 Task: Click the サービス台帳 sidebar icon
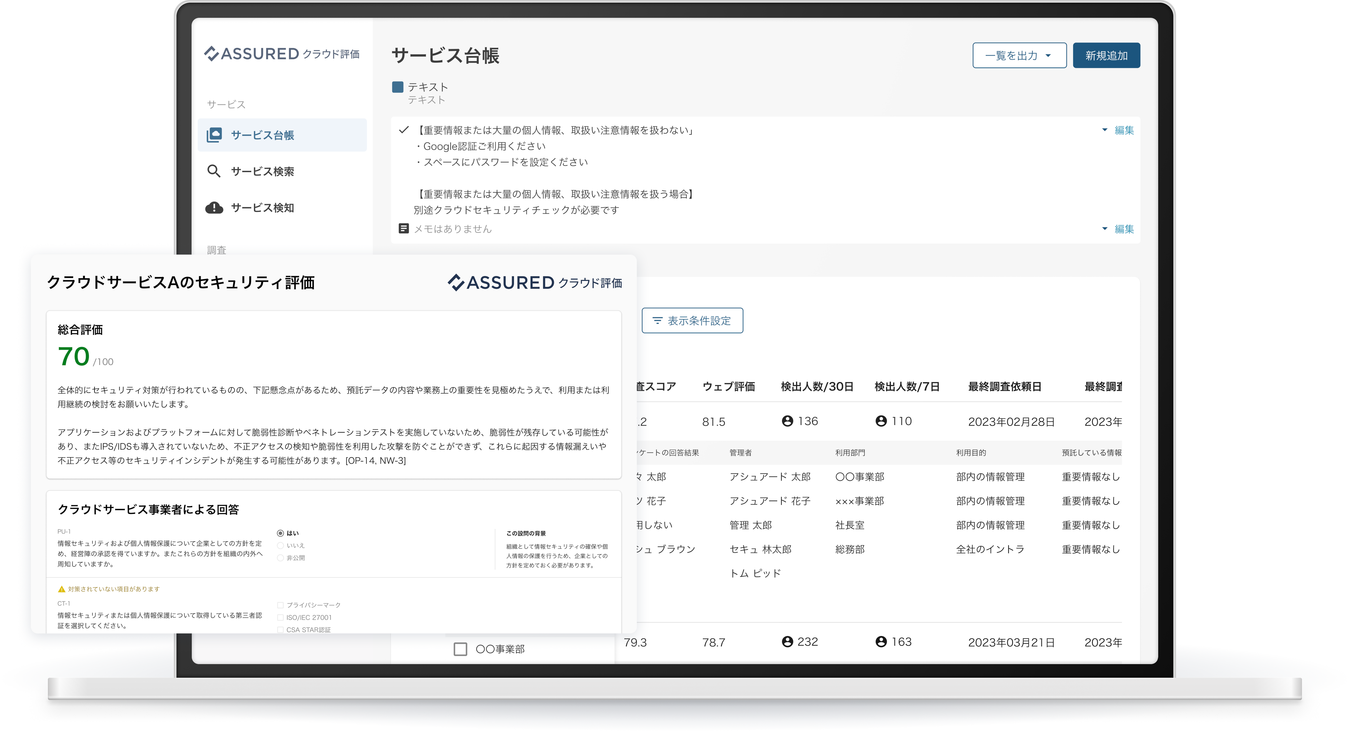point(214,135)
